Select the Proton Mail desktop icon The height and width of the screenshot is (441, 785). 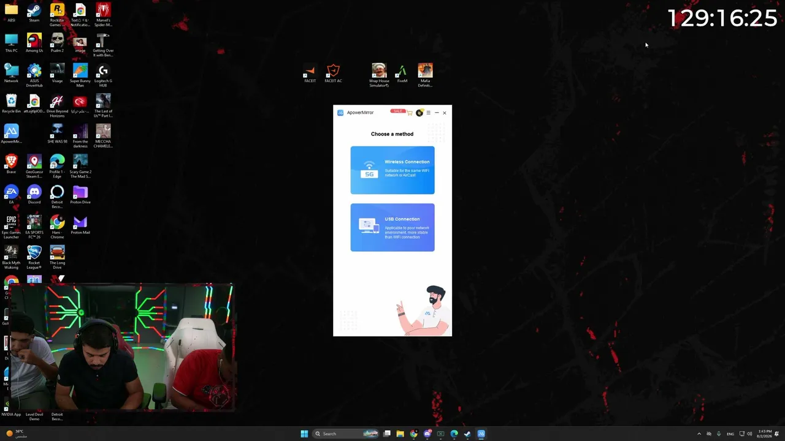[80, 225]
